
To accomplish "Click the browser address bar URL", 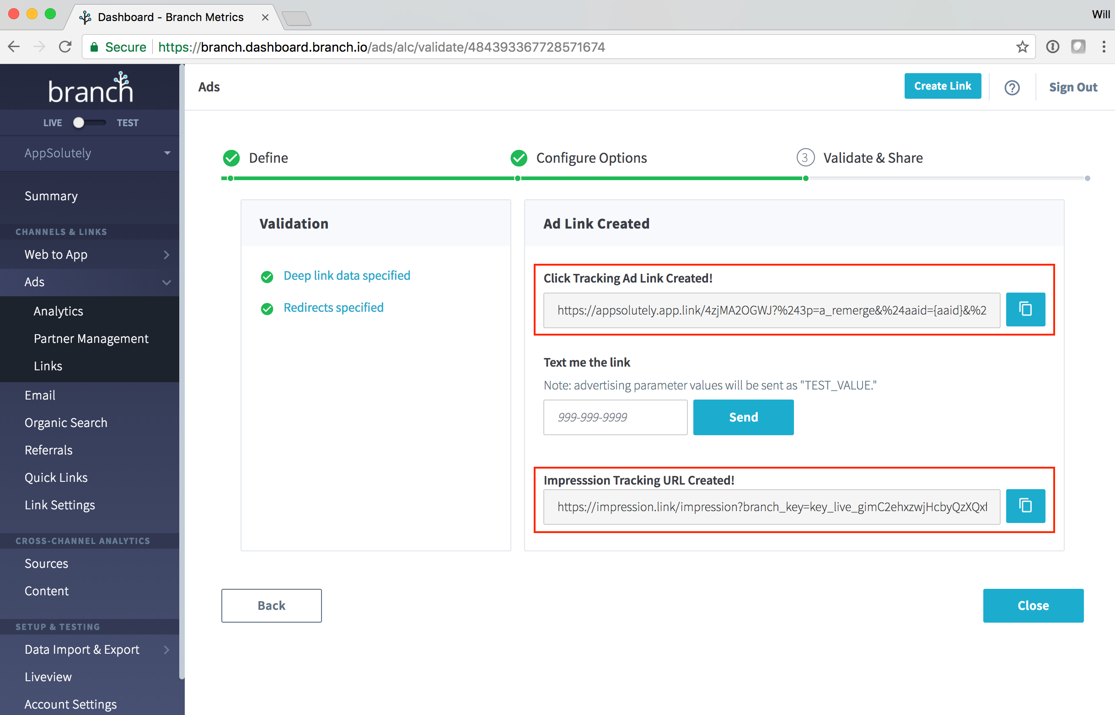I will coord(381,47).
